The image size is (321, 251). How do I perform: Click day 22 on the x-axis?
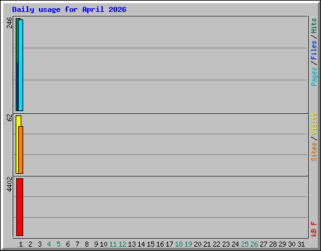pos(216,244)
